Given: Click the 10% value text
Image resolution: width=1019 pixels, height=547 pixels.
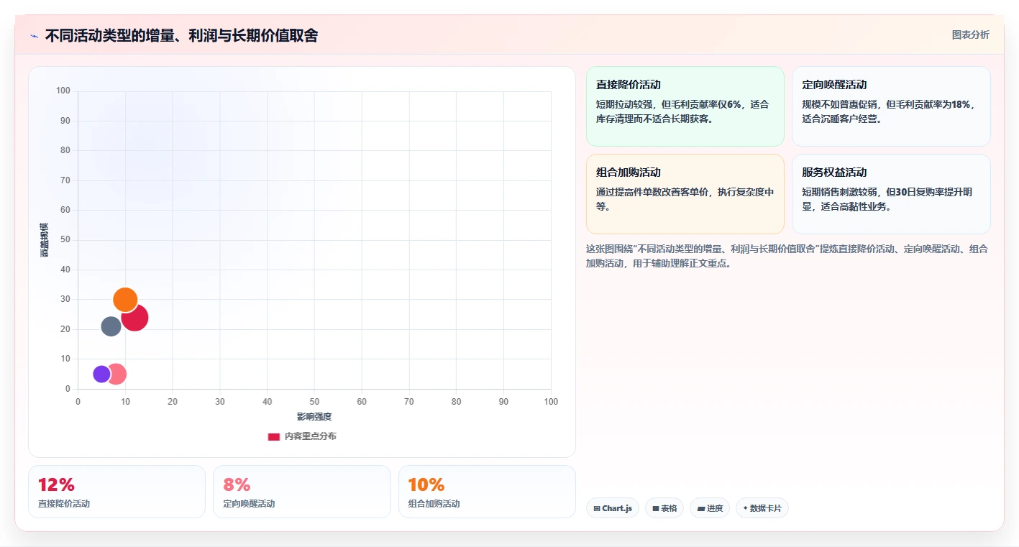Looking at the screenshot, I should click(426, 484).
